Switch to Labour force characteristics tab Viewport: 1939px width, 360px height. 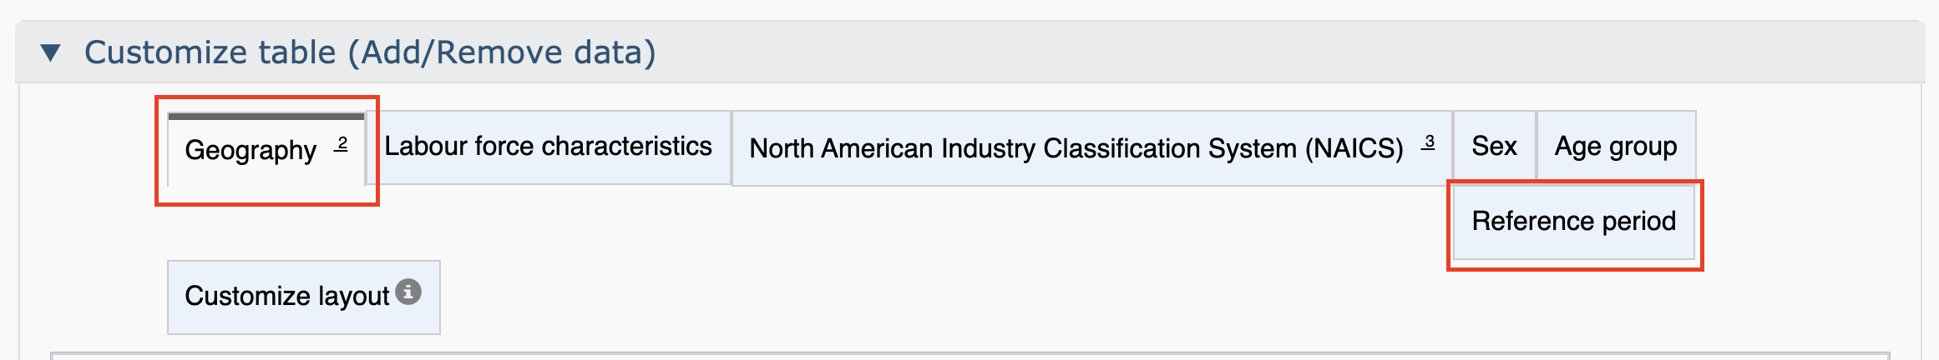tap(549, 147)
